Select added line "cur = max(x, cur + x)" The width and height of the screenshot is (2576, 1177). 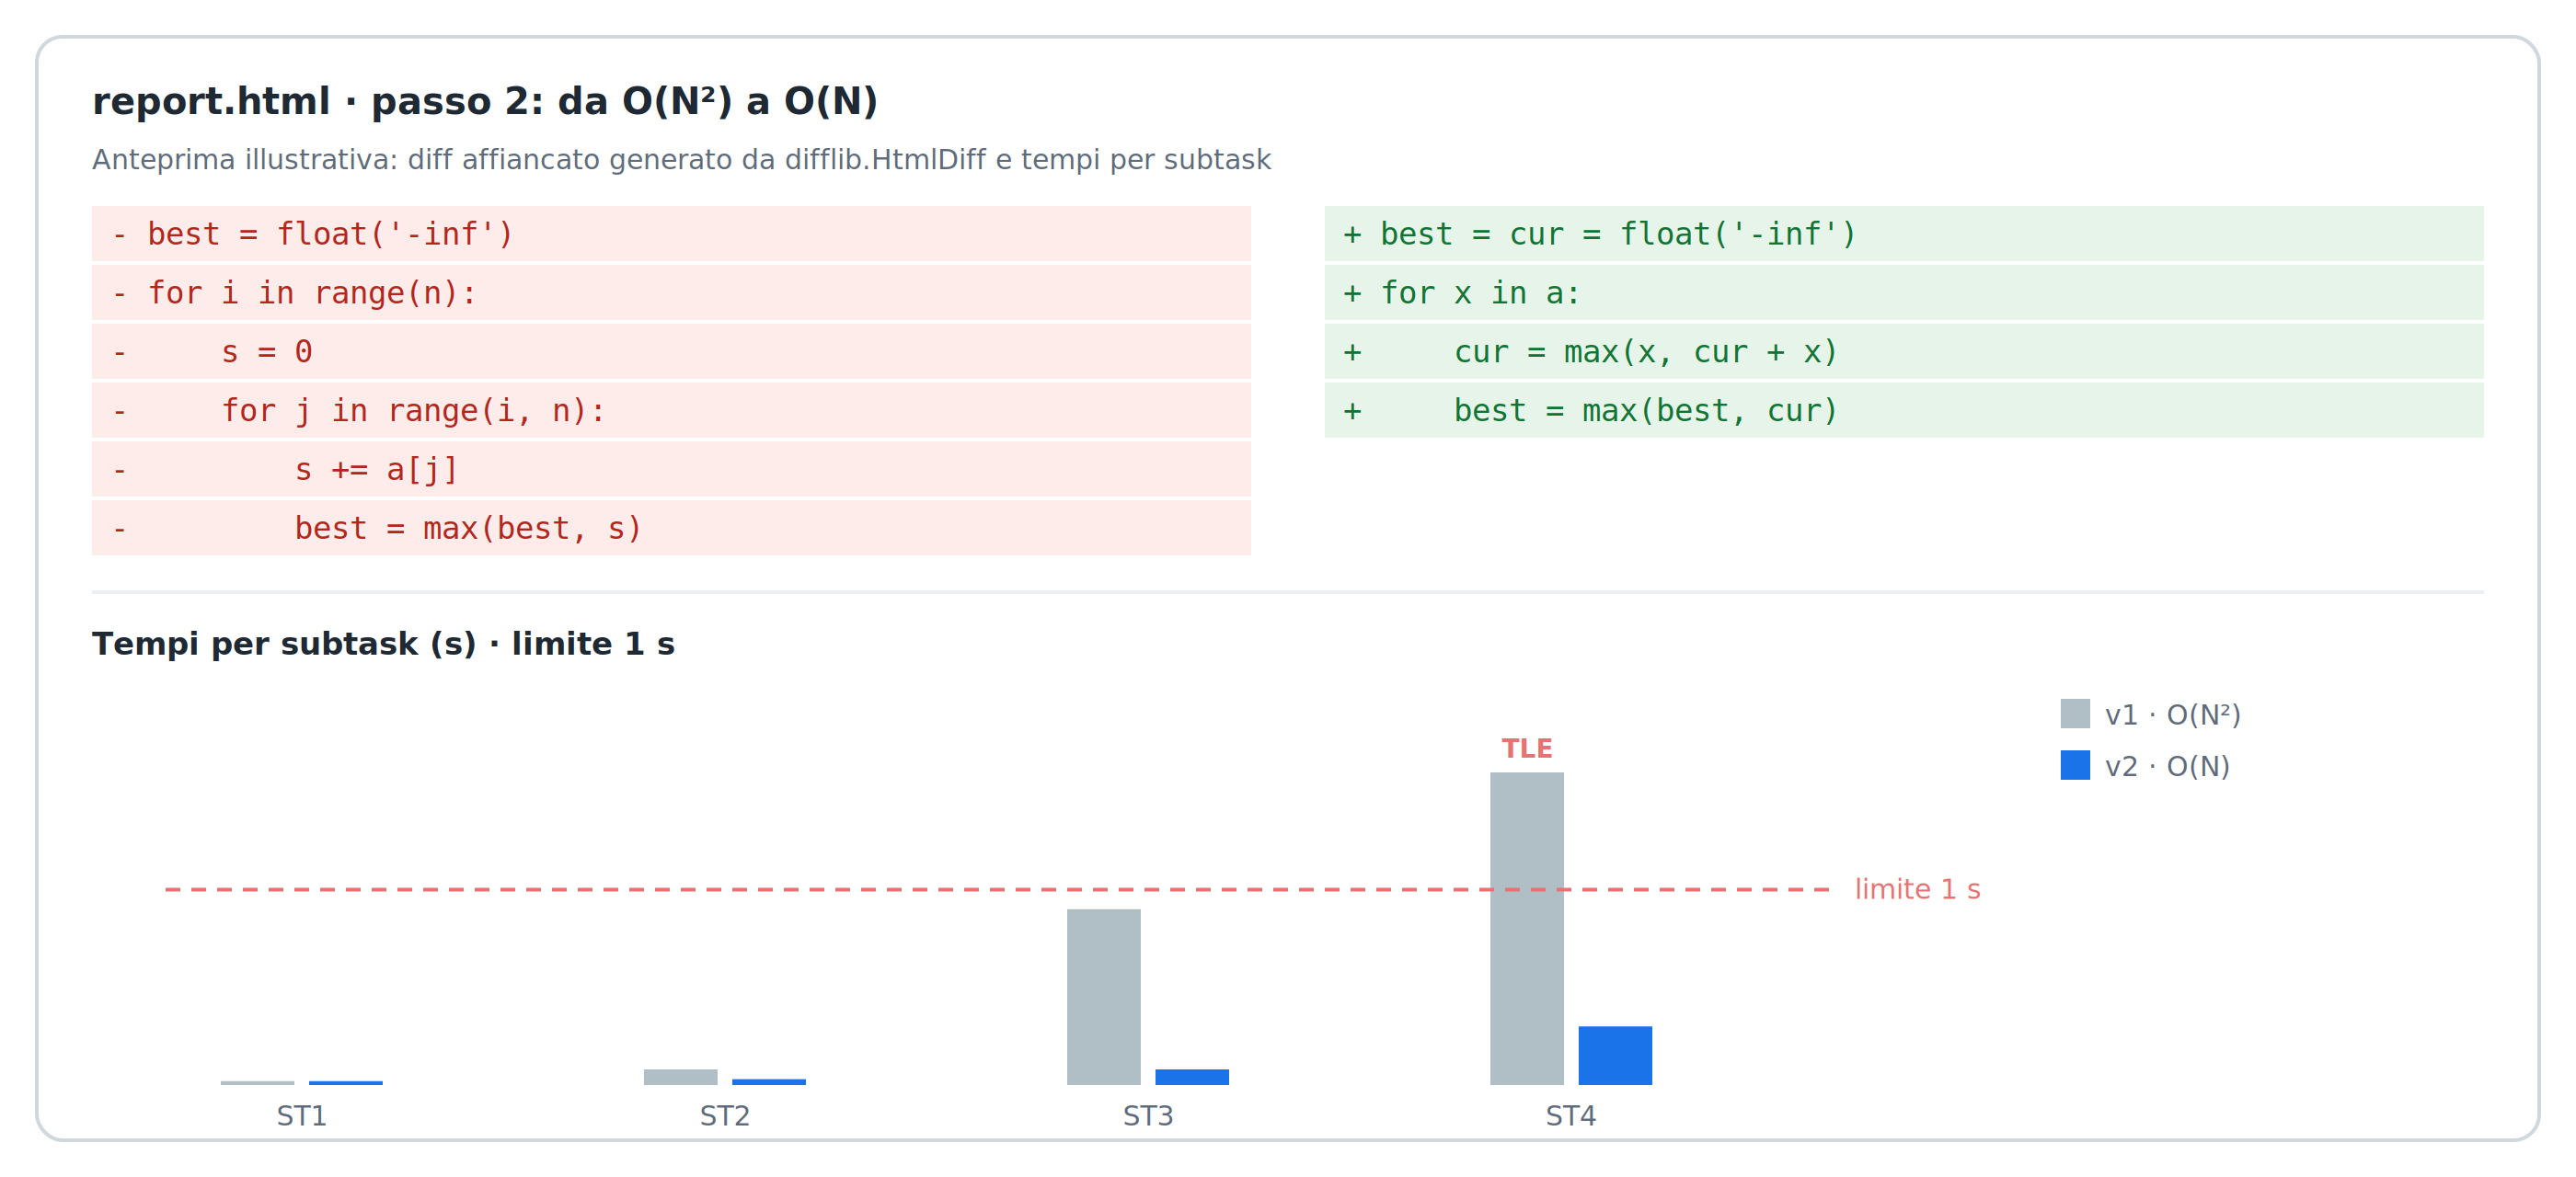1904,351
